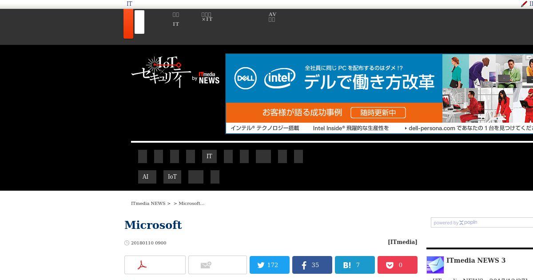Share on Facebook with 35 shares
The width and height of the screenshot is (533, 280).
312,265
